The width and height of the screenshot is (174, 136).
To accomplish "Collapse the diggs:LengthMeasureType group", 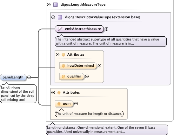I will pos(49,4).
